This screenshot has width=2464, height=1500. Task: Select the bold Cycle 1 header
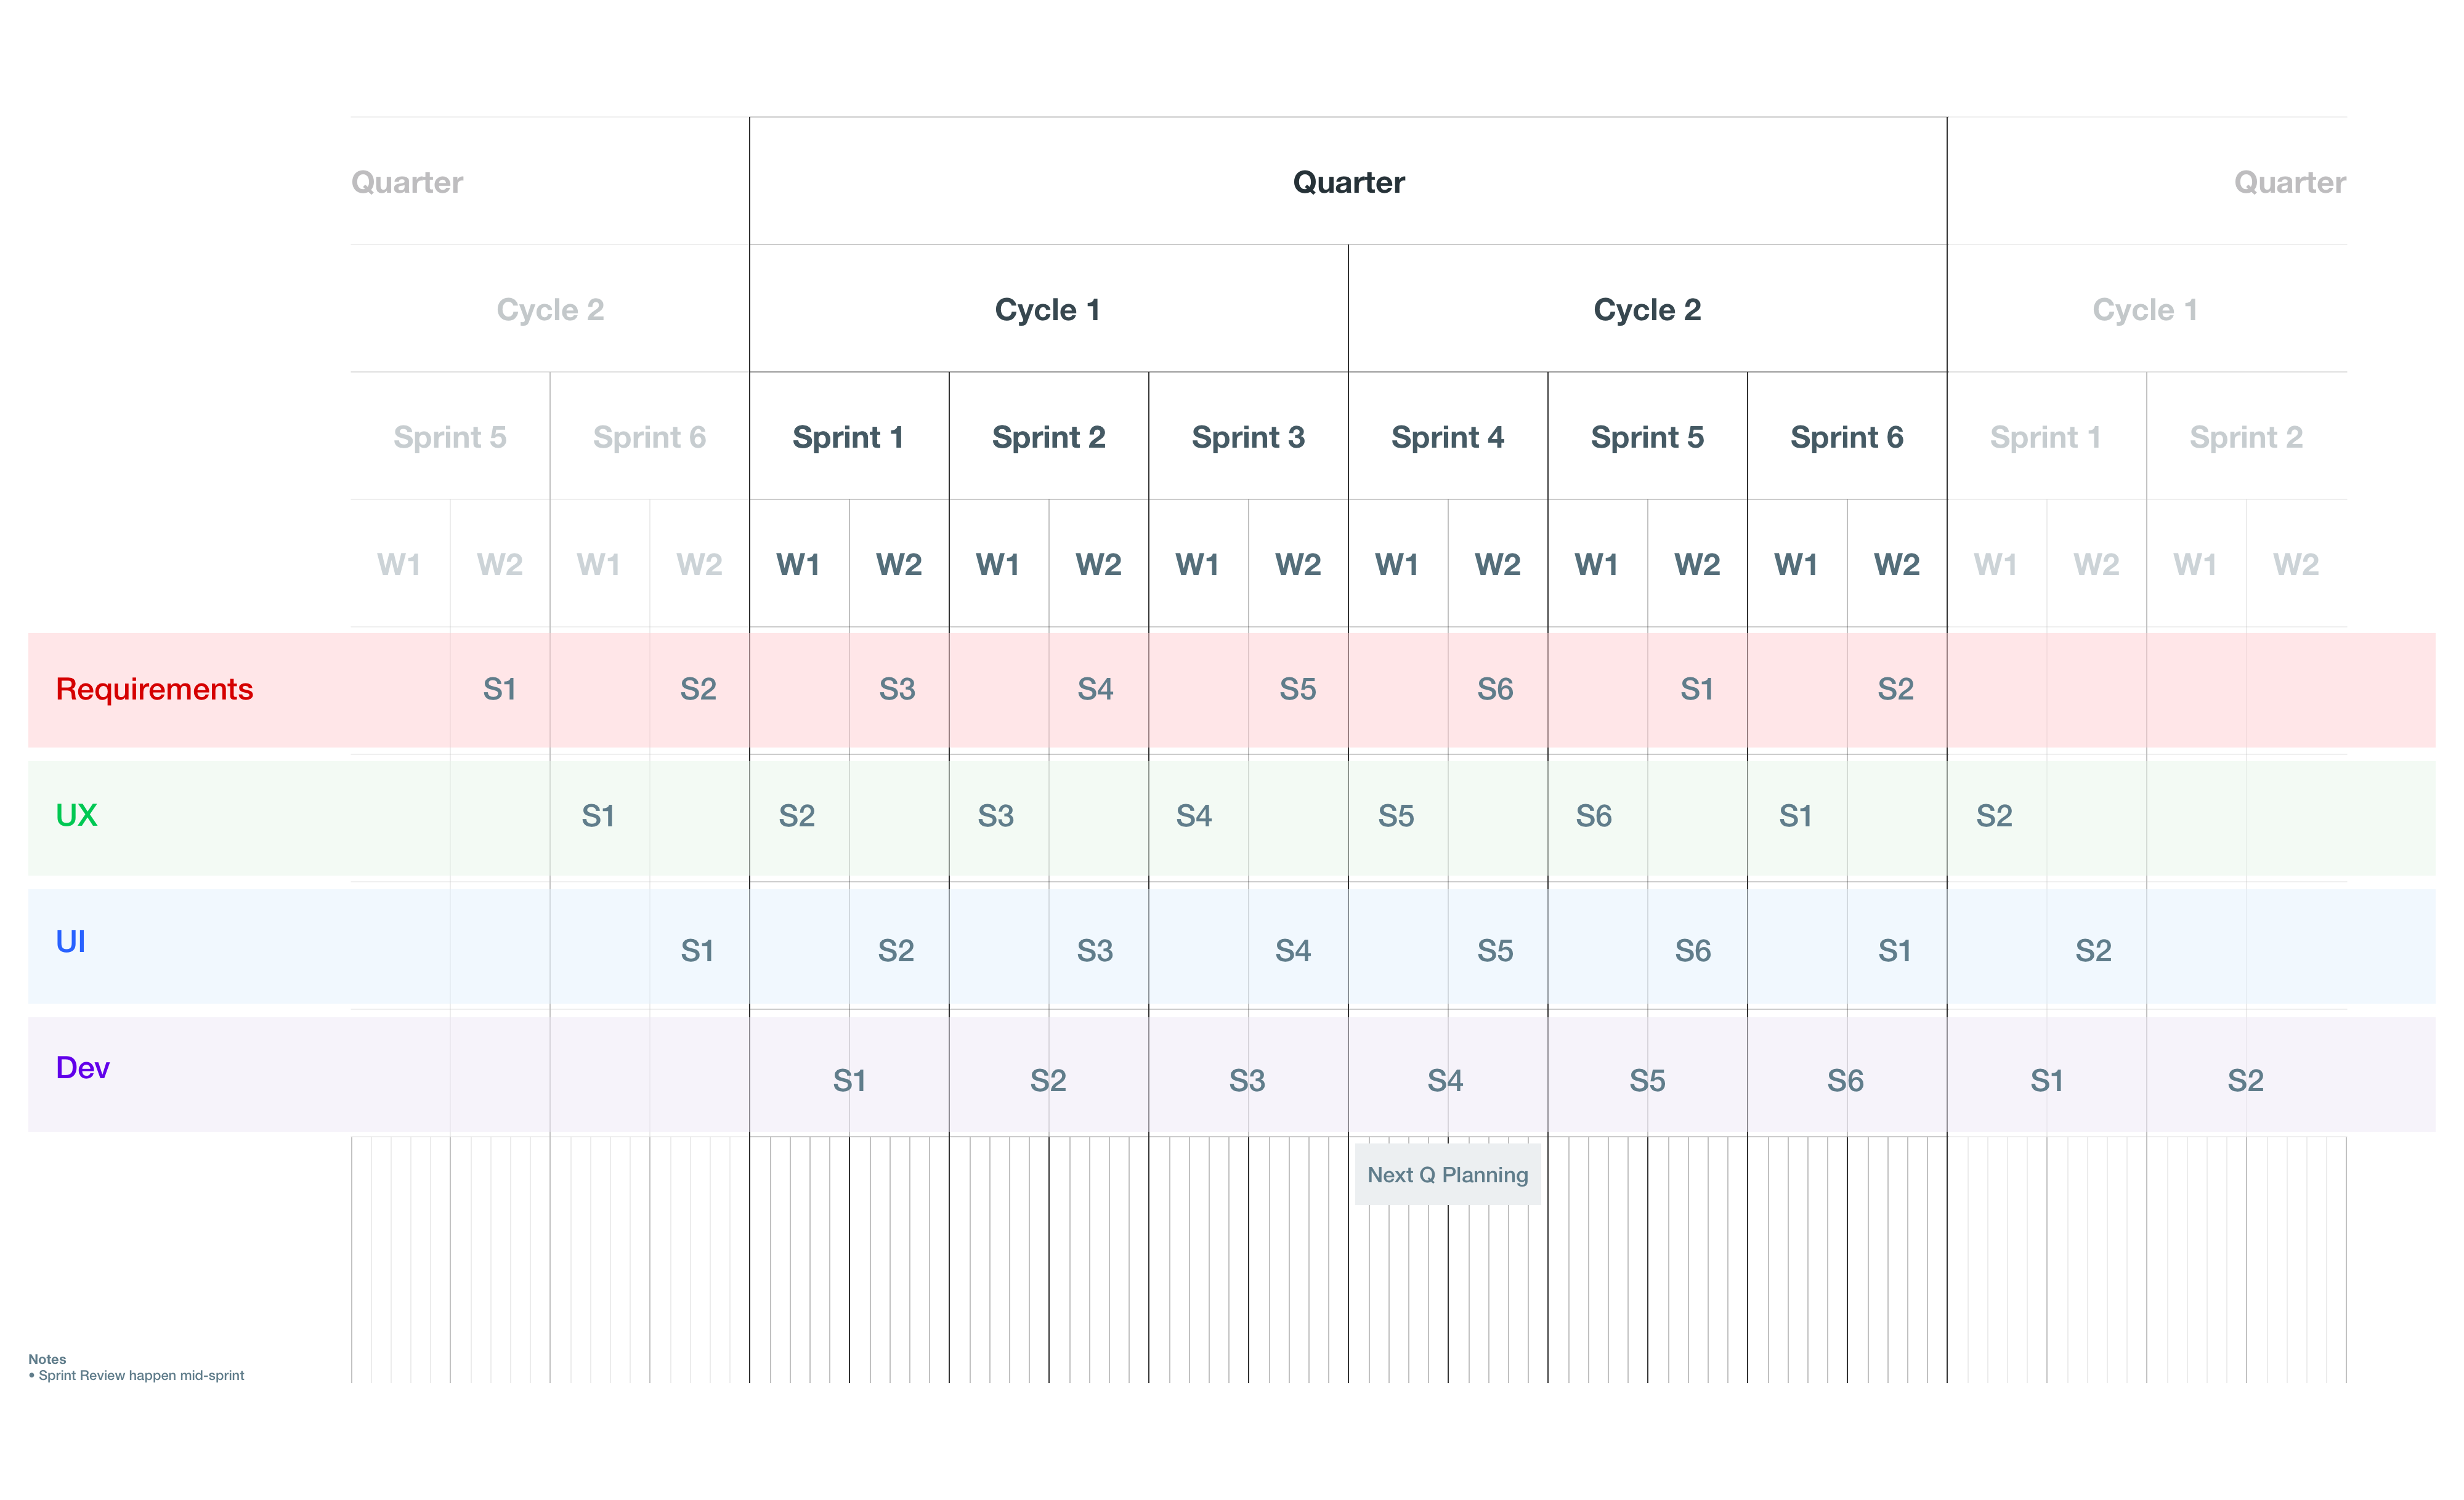pos(1047,310)
